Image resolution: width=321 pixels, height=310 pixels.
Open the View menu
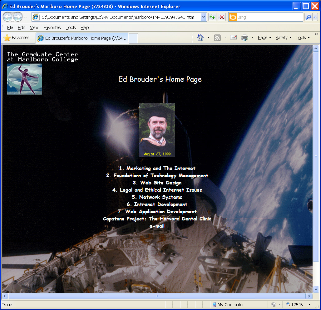[34, 28]
